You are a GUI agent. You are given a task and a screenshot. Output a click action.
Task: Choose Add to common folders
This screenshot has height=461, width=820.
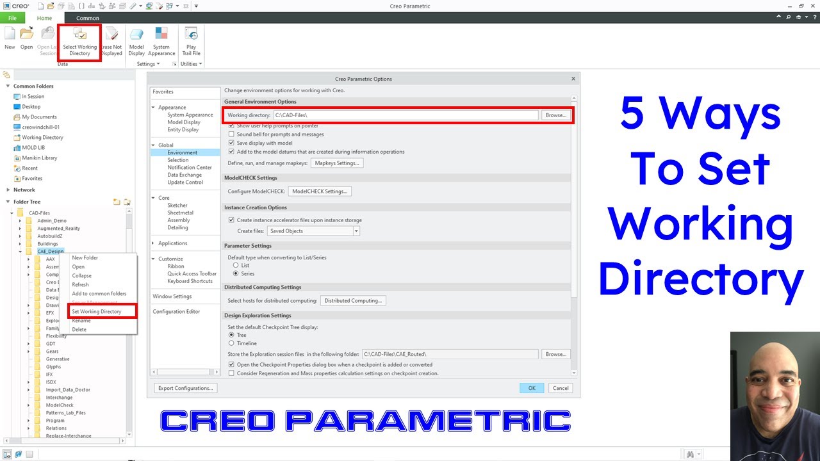[99, 294]
